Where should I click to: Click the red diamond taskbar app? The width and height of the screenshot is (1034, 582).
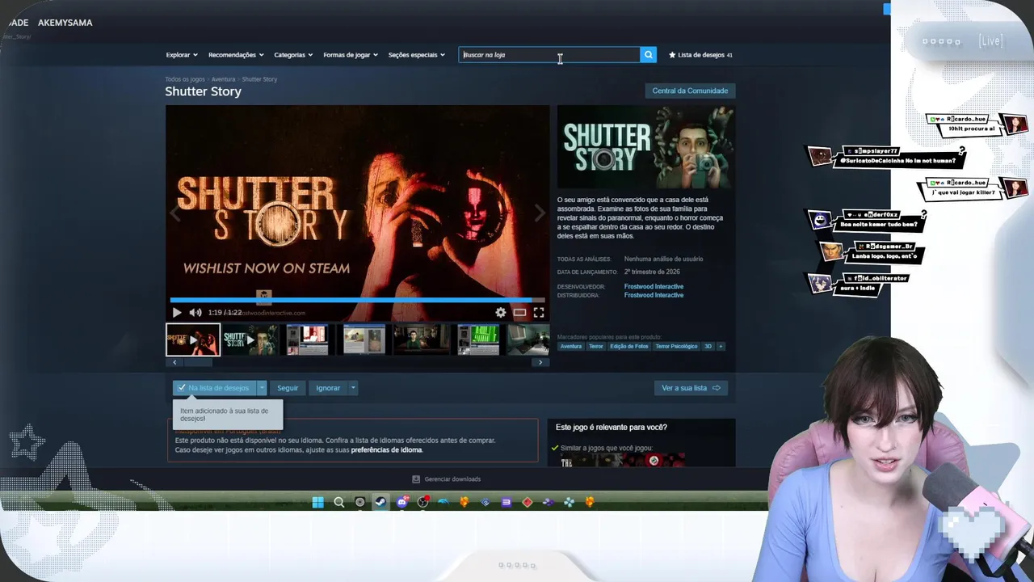[528, 502]
